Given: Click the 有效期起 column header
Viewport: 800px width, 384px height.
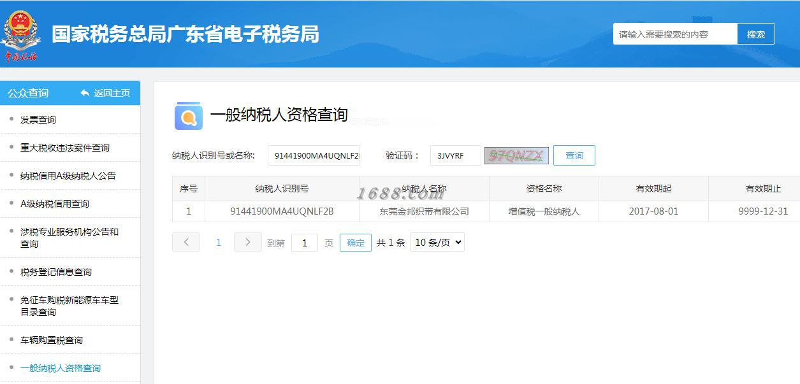Looking at the screenshot, I should 653,188.
